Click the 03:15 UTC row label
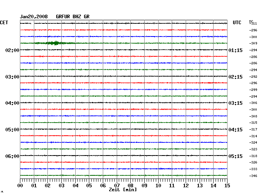Image resolution: width=259 pixels, height=196 pixels. [x=235, y=103]
